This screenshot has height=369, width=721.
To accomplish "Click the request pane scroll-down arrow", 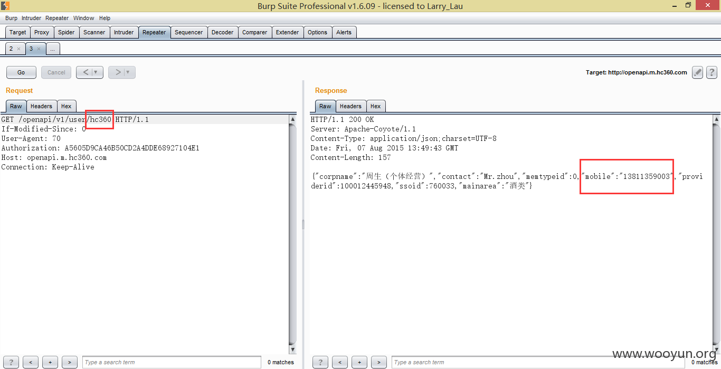I will pyautogui.click(x=293, y=350).
